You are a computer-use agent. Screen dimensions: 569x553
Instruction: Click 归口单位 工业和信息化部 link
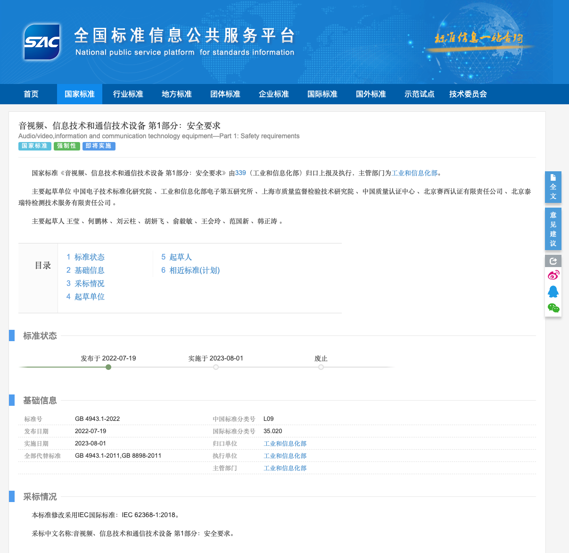click(x=285, y=444)
